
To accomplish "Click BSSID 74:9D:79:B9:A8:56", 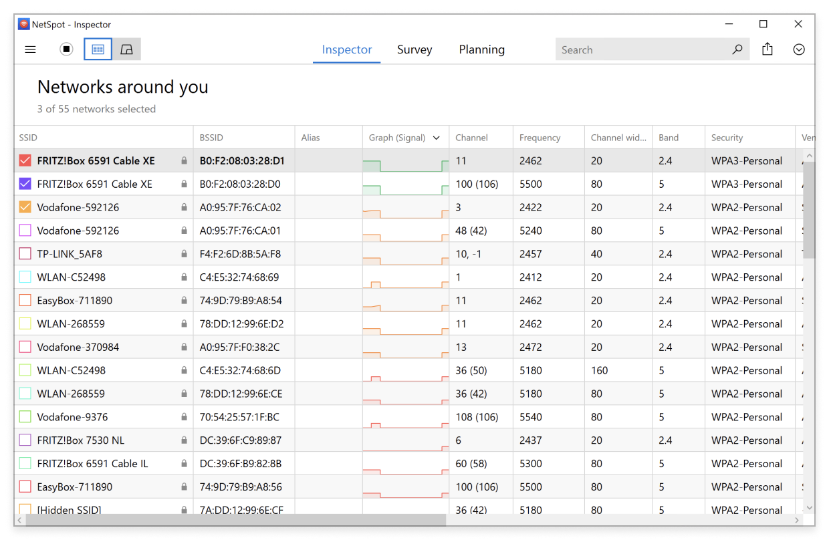I will click(x=241, y=487).
